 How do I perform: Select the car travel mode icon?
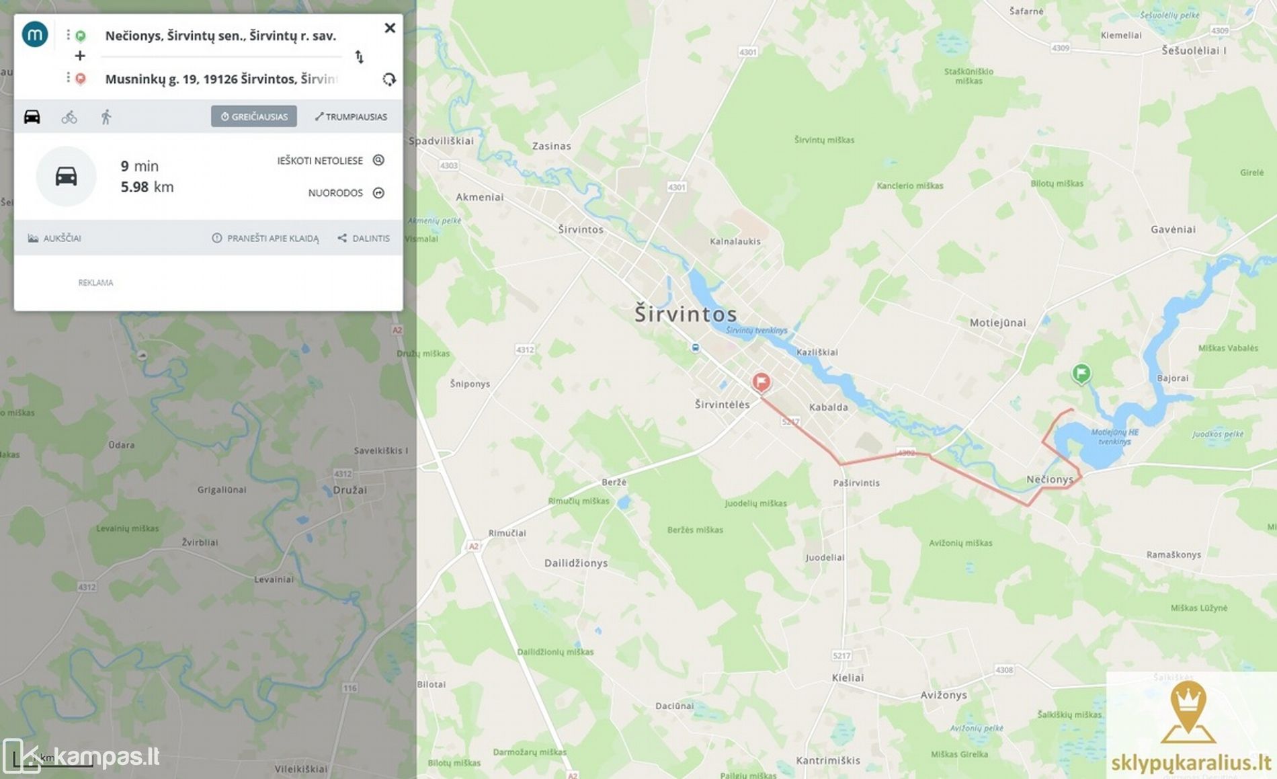tap(32, 117)
